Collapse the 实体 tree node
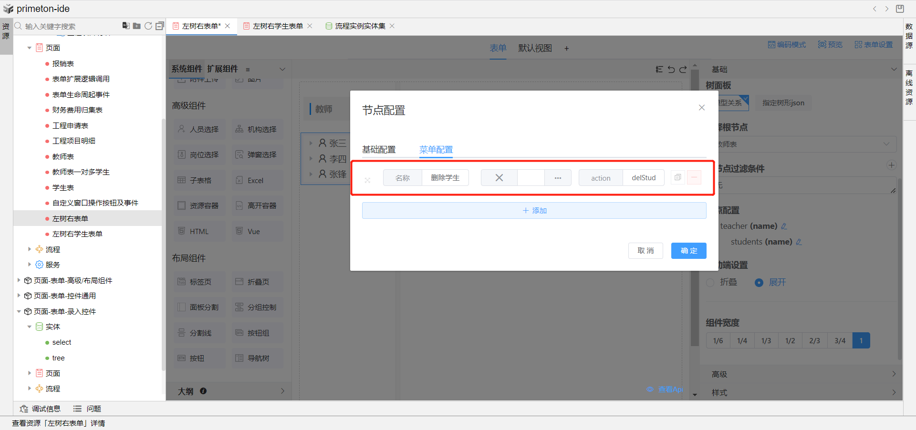916x430 pixels. tap(30, 327)
